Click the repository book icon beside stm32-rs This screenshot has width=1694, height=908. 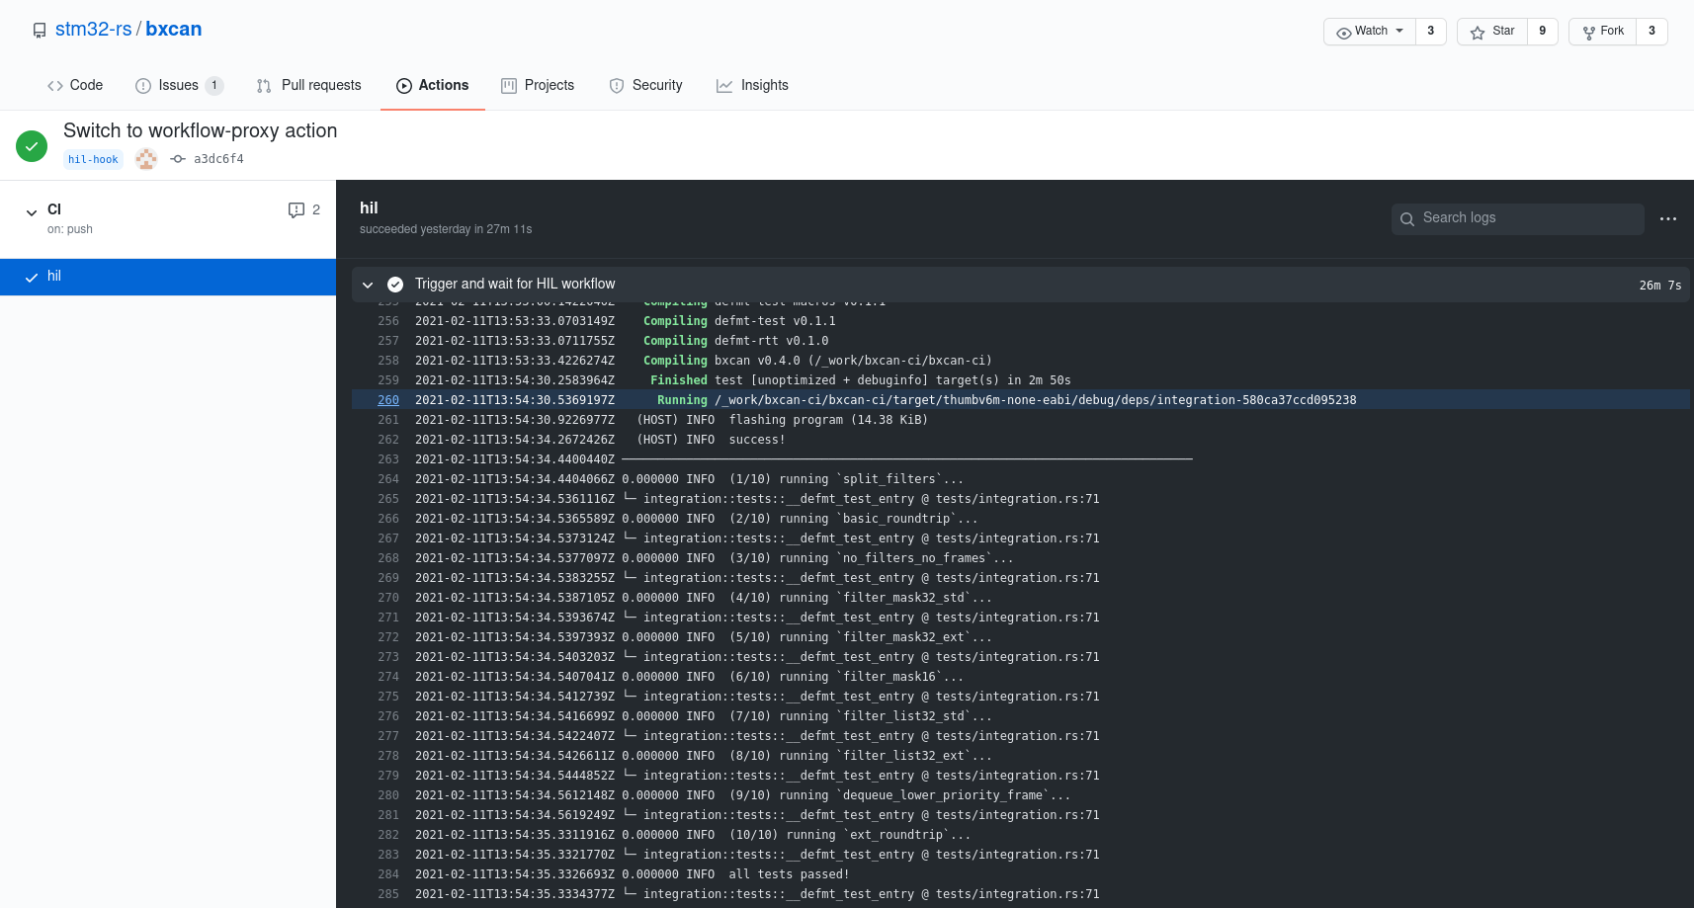coord(40,29)
